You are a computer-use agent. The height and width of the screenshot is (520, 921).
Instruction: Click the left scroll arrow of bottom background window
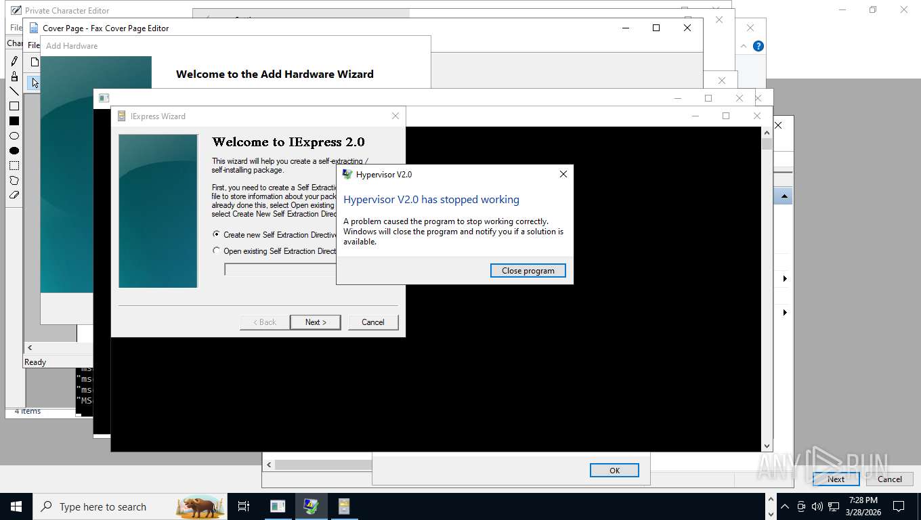269,464
